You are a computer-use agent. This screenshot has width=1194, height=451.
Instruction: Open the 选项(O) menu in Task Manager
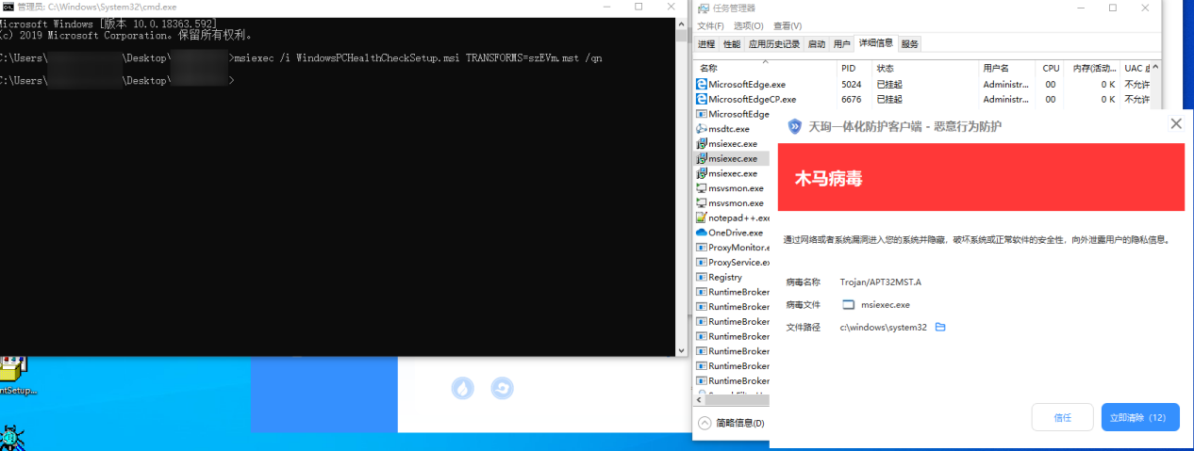tap(748, 25)
